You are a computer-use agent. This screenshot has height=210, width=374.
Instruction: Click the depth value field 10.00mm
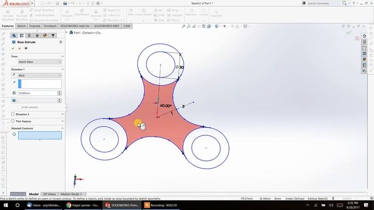click(37, 93)
